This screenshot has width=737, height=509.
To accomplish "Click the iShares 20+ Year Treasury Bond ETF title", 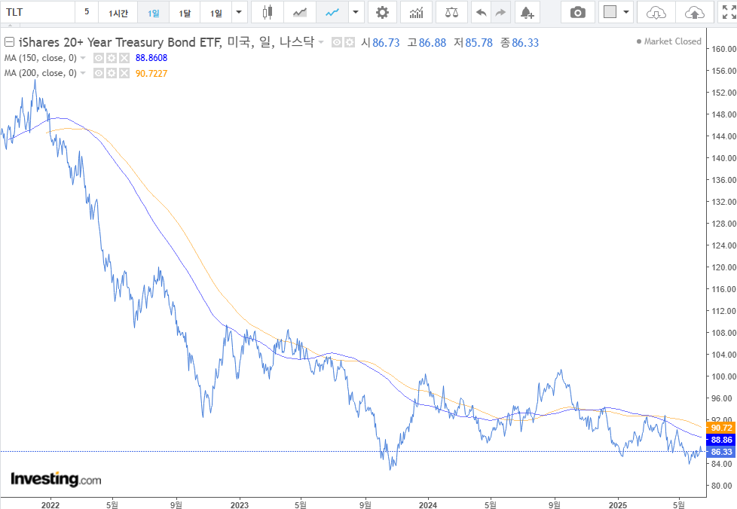I will point(119,42).
